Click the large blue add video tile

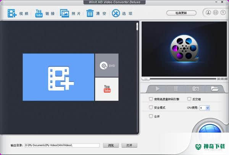click(x=58, y=77)
